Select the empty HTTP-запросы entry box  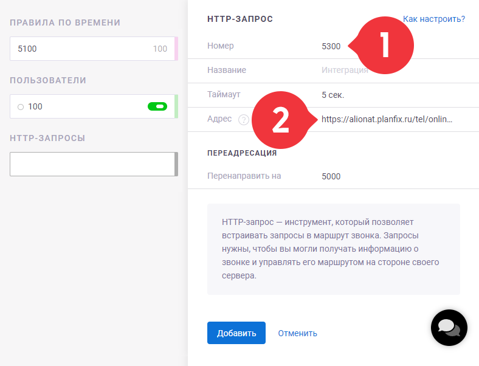(94, 164)
